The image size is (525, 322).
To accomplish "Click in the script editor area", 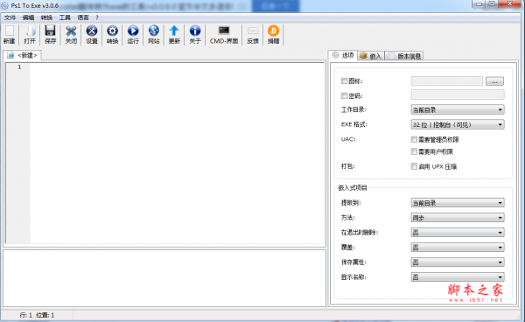I will click(178, 153).
